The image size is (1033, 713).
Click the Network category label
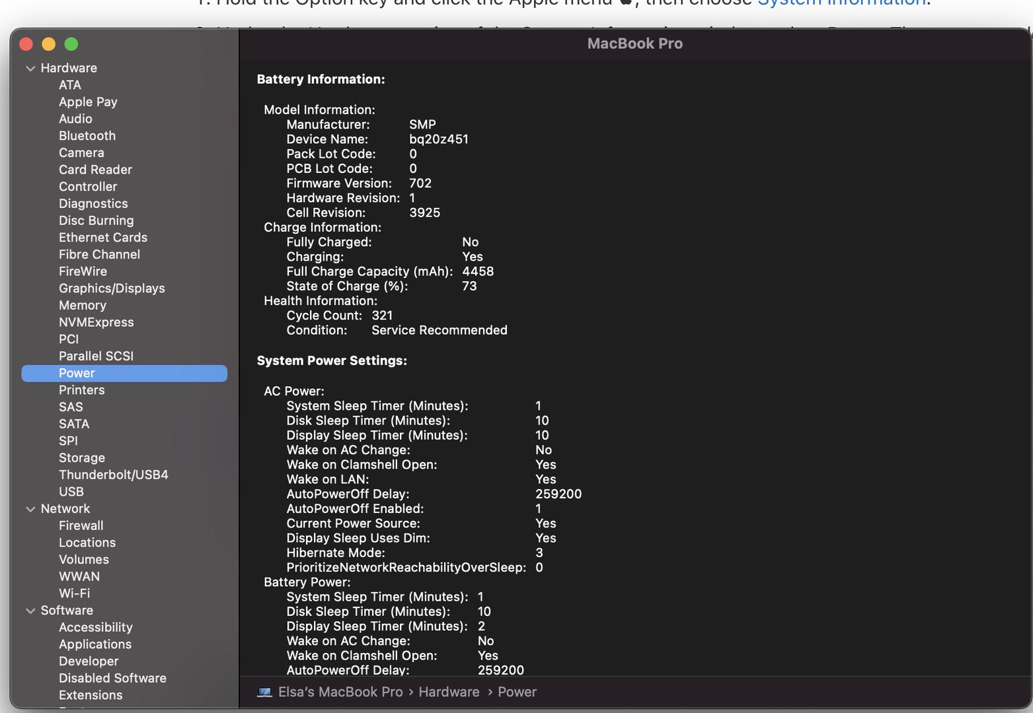coord(65,509)
